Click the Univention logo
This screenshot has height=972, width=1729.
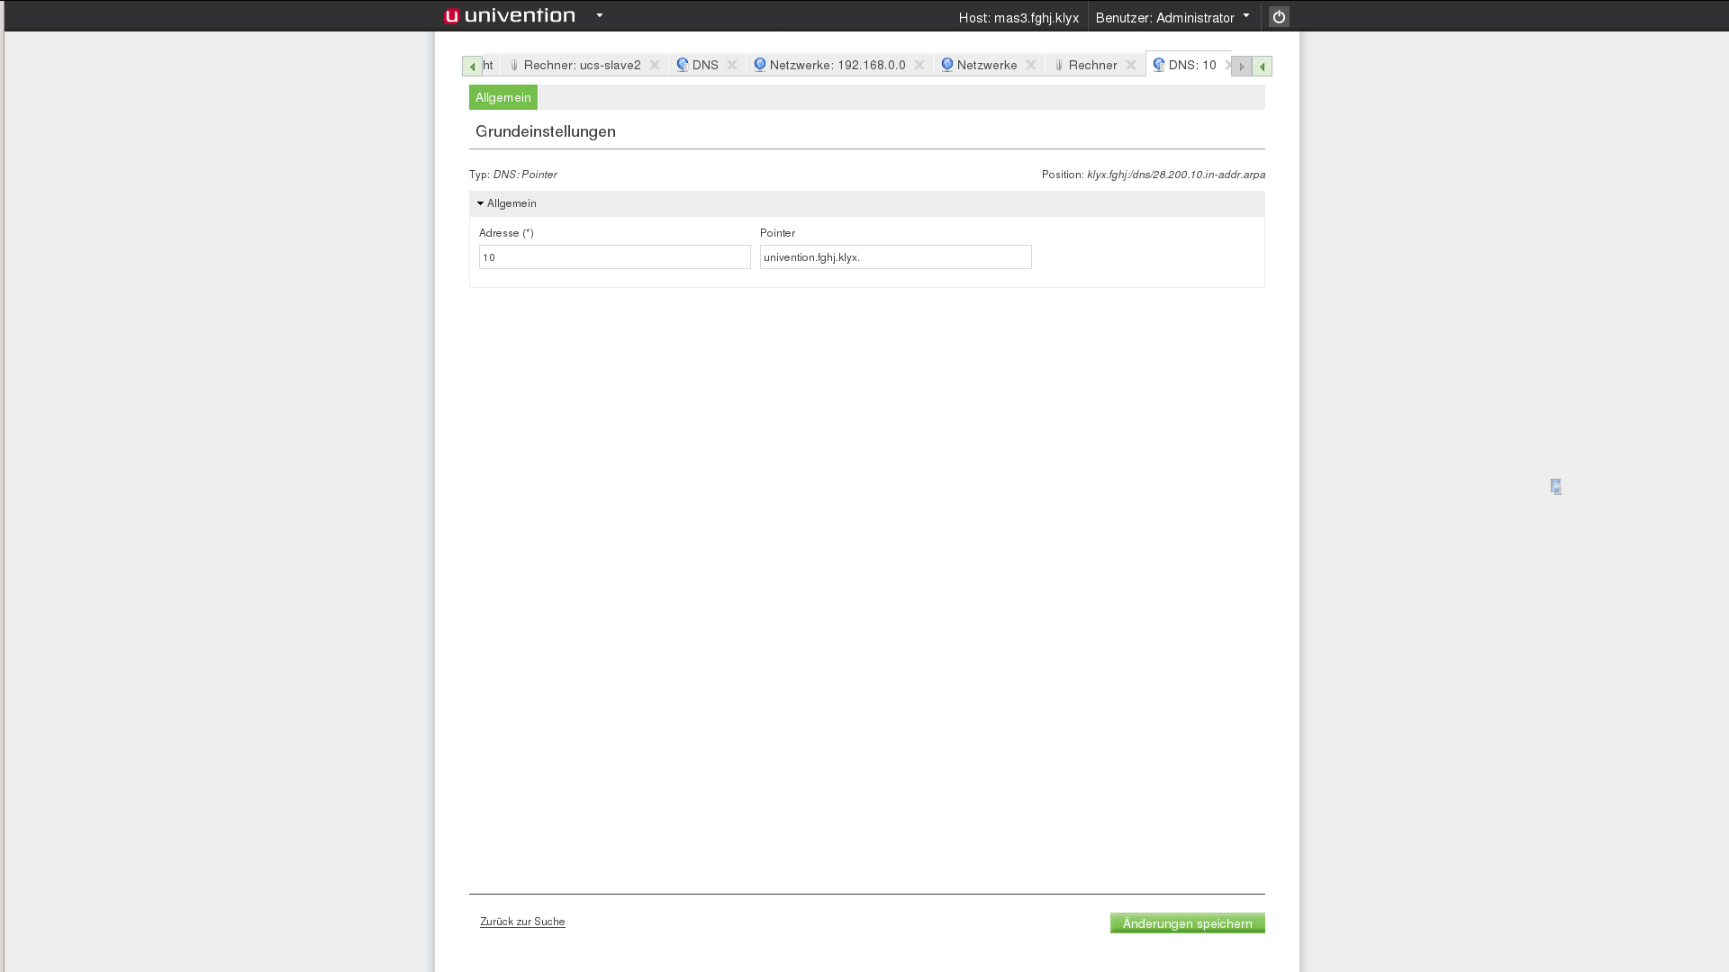click(x=510, y=16)
